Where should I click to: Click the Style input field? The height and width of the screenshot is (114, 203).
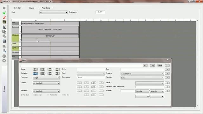pyautogui.click(x=91, y=69)
